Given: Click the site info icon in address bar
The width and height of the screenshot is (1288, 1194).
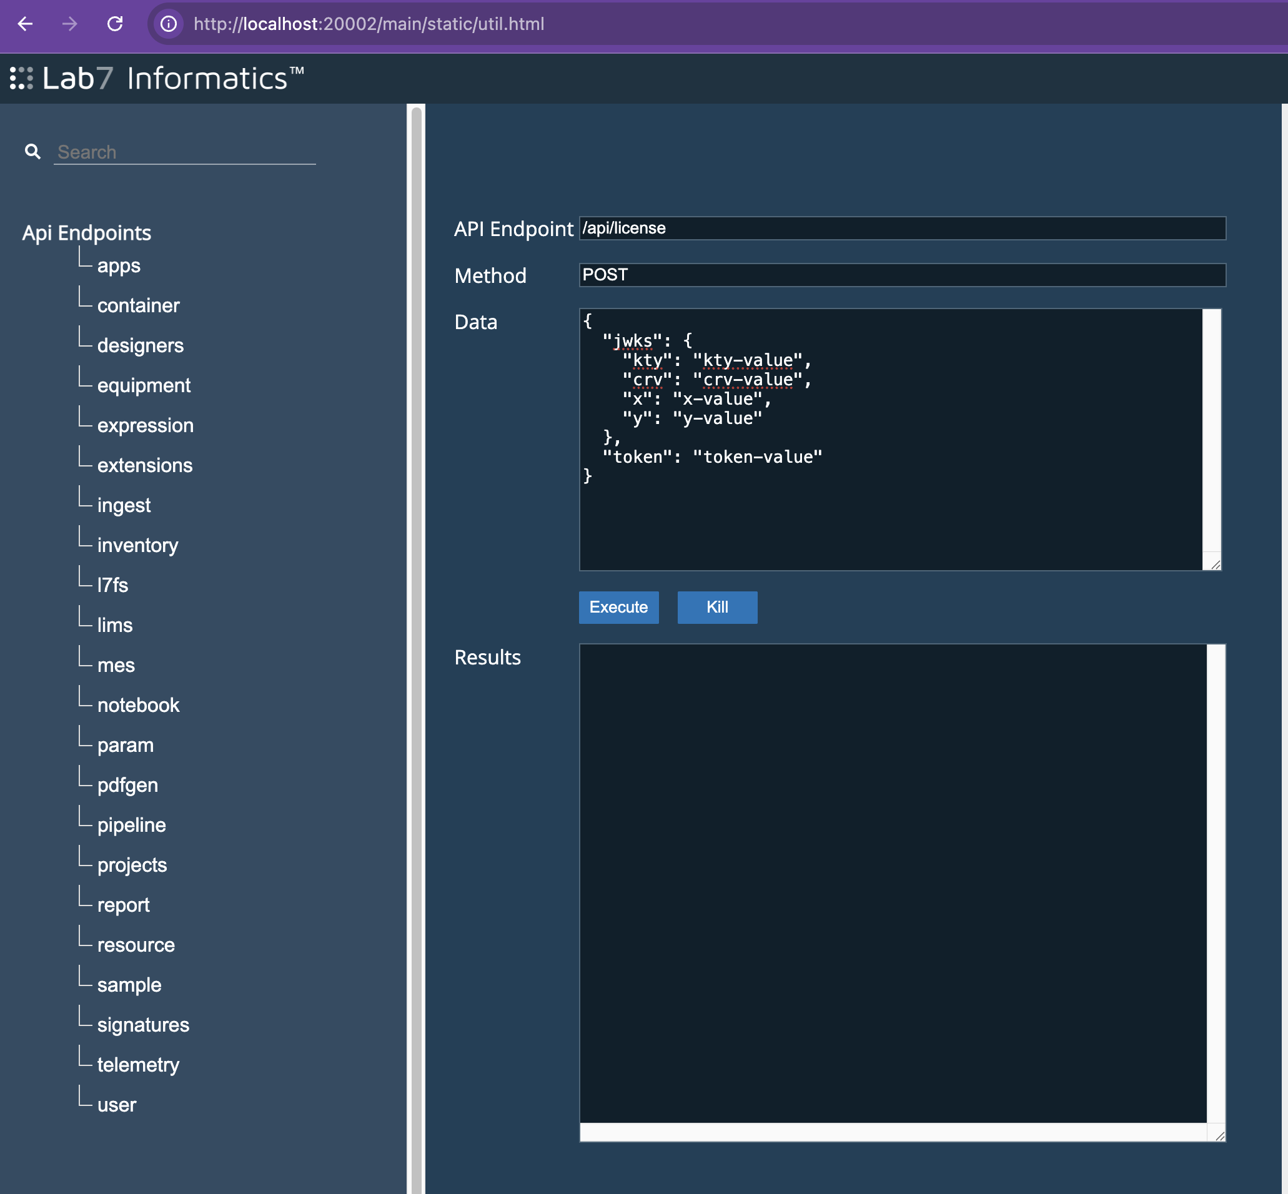Looking at the screenshot, I should coord(169,24).
